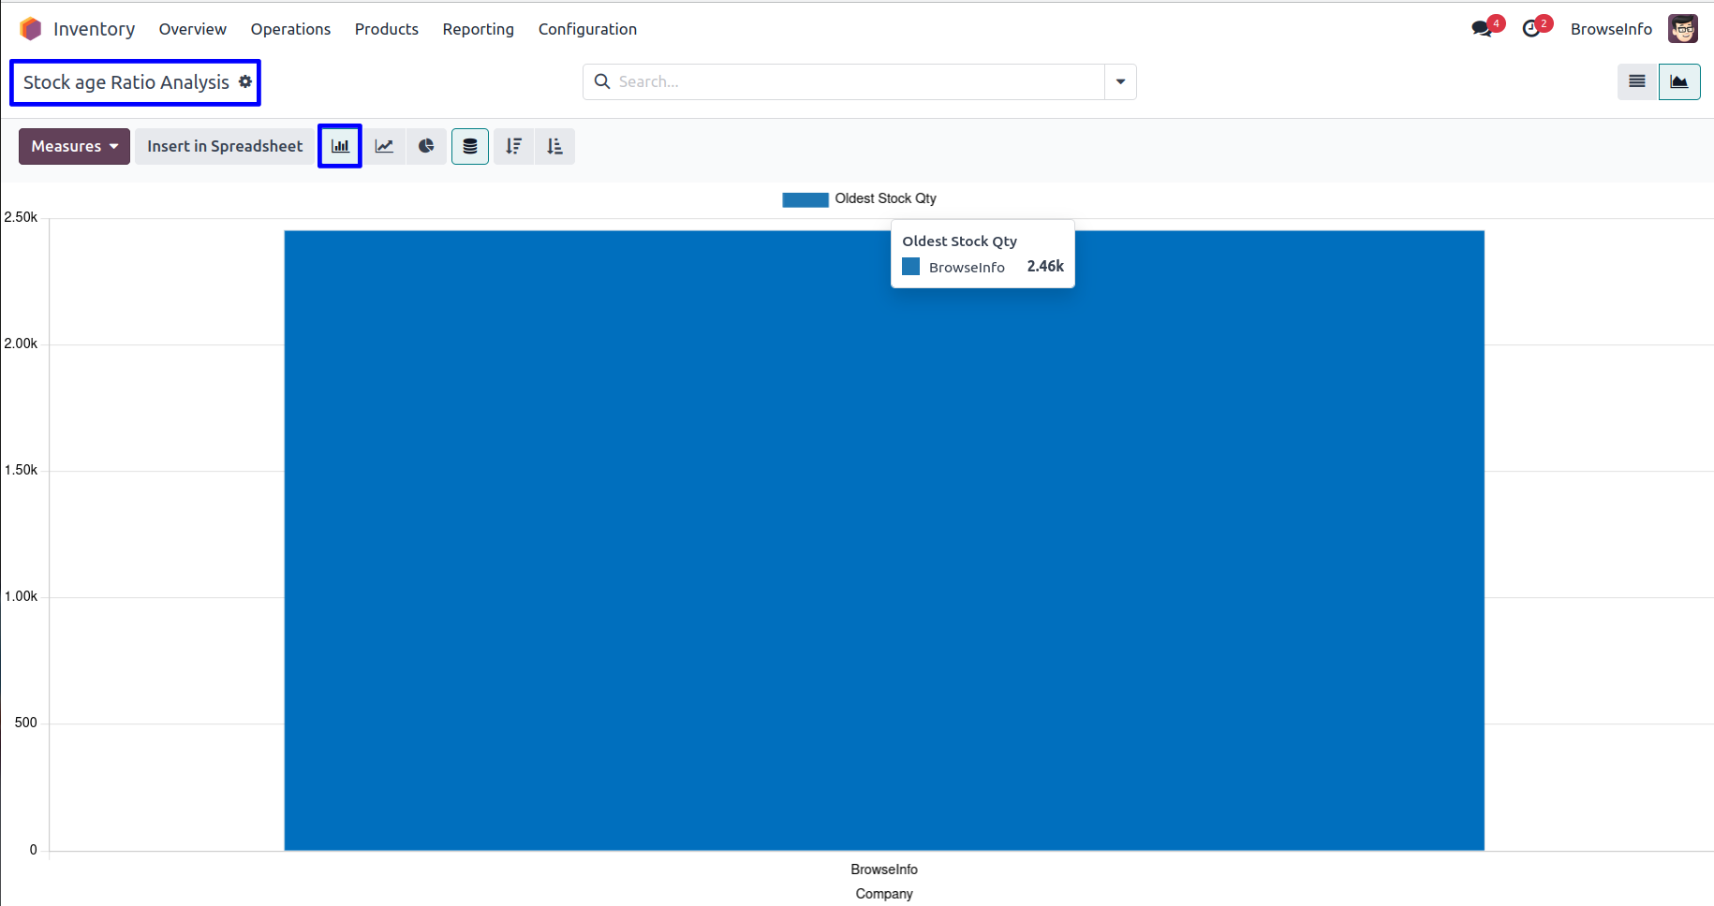
Task: Switch to pie chart view
Action: pos(426,146)
